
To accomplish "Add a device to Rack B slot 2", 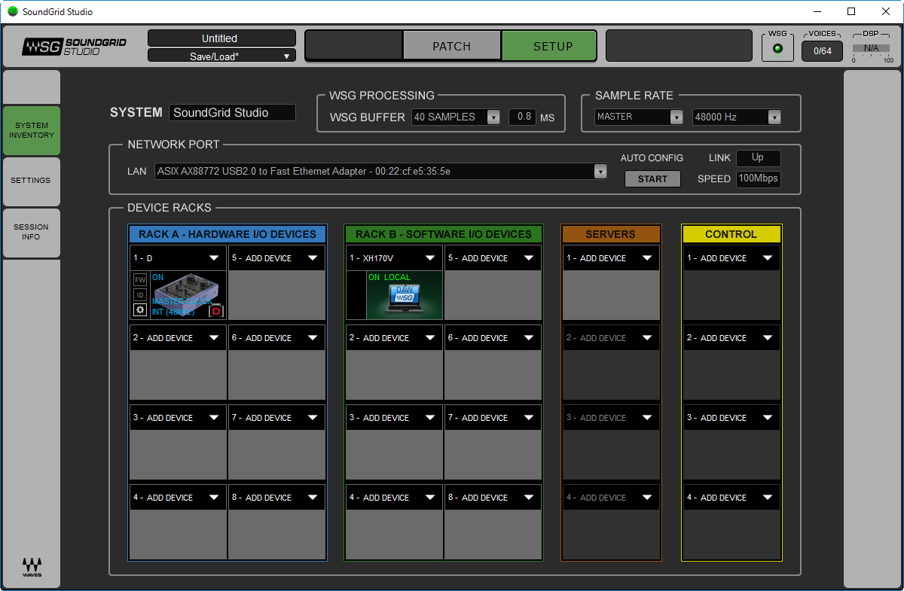I will [x=394, y=338].
